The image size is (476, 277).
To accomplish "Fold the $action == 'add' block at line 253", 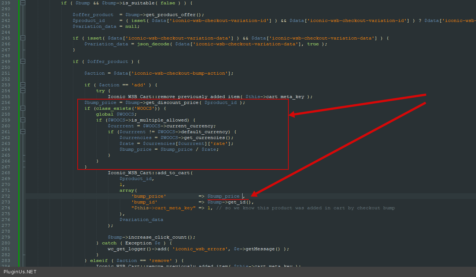I will point(23,85).
